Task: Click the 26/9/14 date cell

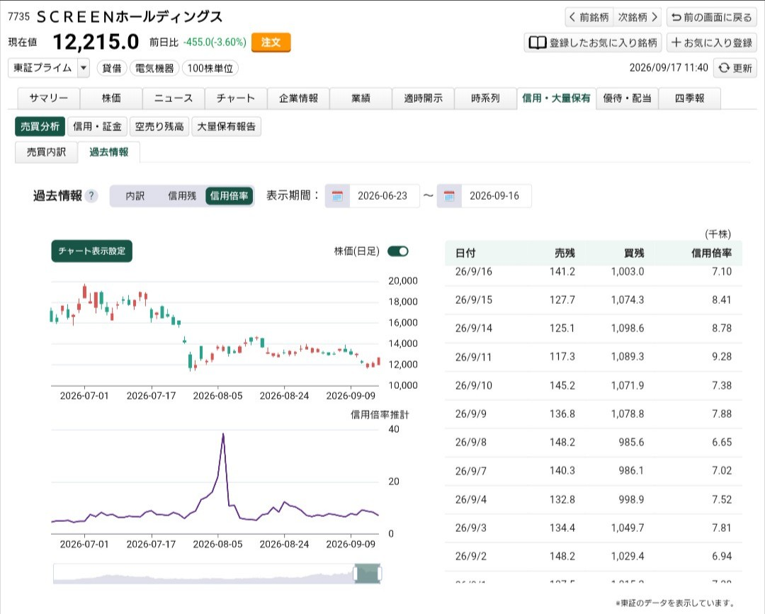Action: [x=474, y=328]
